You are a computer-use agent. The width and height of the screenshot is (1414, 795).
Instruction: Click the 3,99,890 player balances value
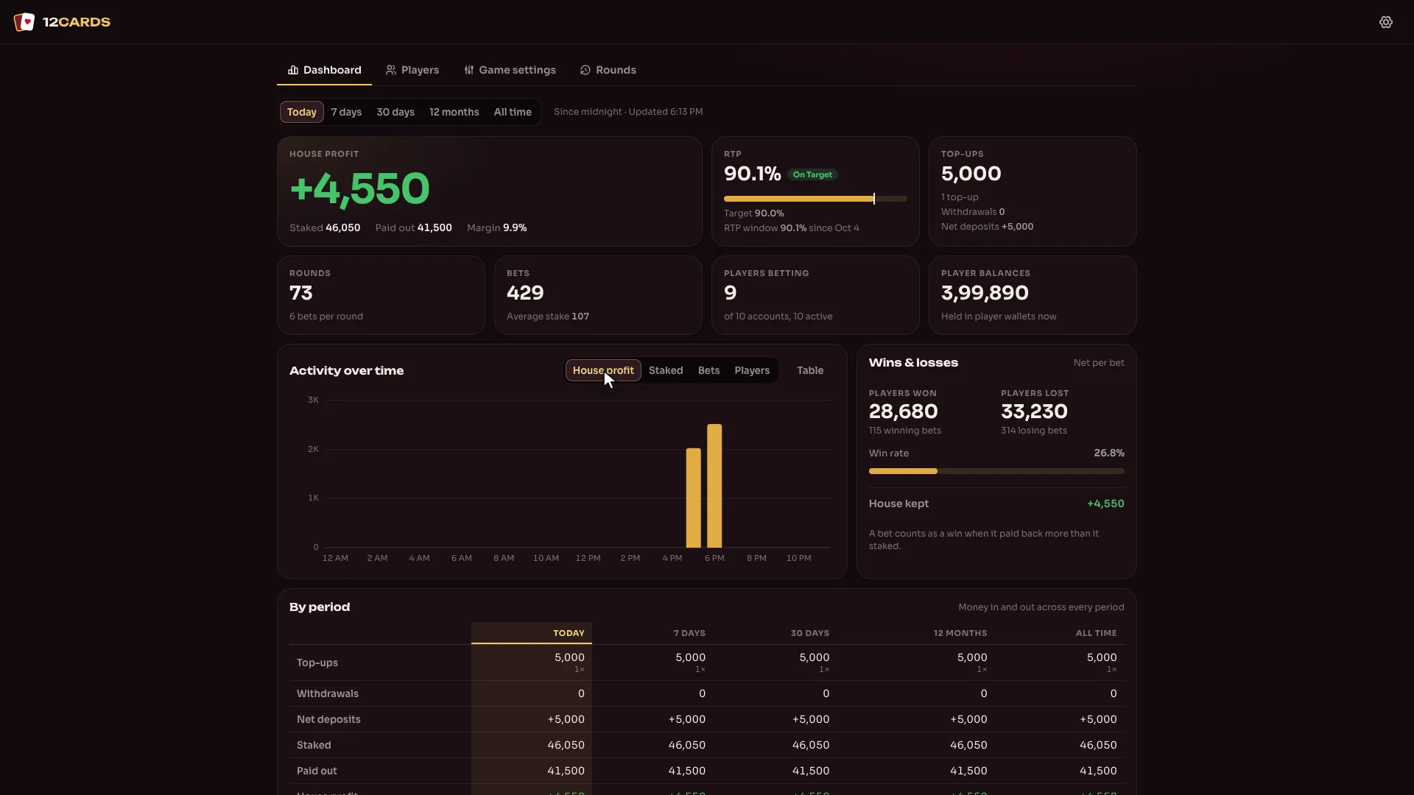[985, 293]
